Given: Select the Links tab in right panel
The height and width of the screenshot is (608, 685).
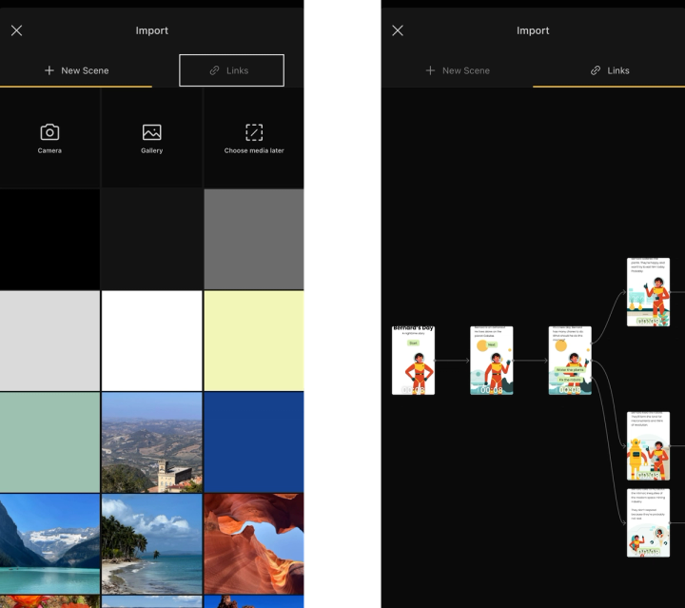Looking at the screenshot, I should click(x=609, y=70).
